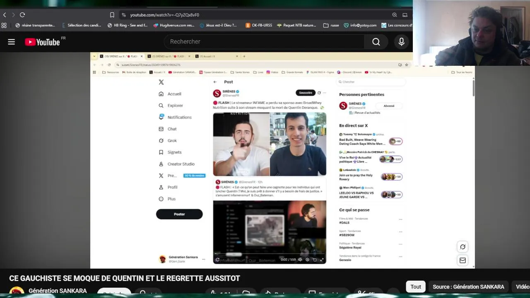Open the #SB29OM trend
This screenshot has width=530, height=298.
pyautogui.click(x=347, y=235)
